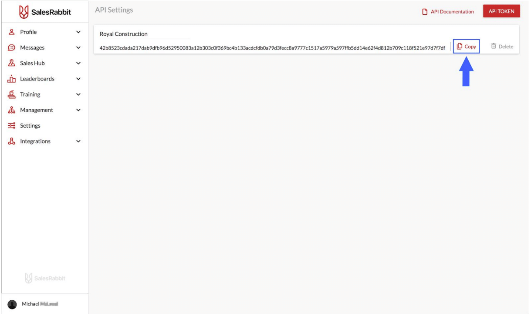Click the Michael user name at the bottom
The height and width of the screenshot is (316, 531).
[x=40, y=304]
